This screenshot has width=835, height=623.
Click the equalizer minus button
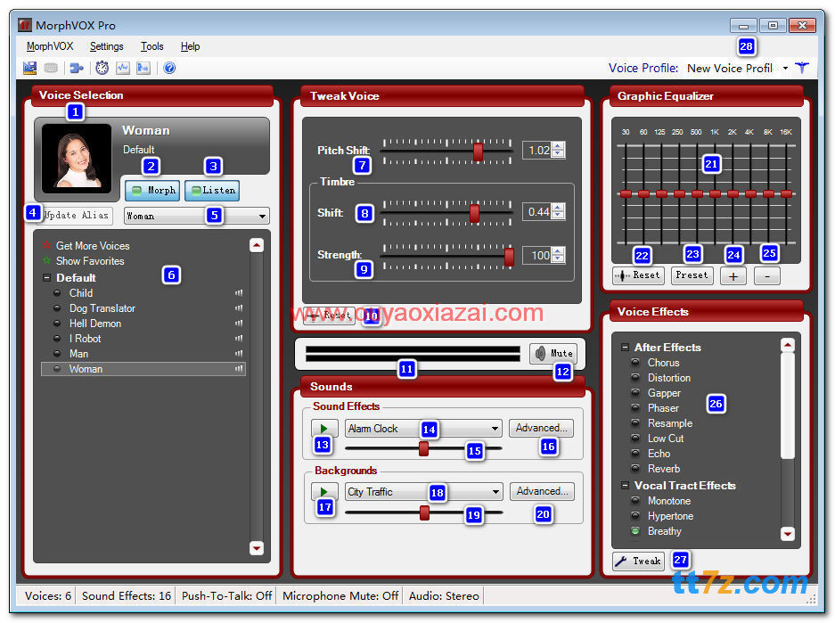tap(767, 275)
